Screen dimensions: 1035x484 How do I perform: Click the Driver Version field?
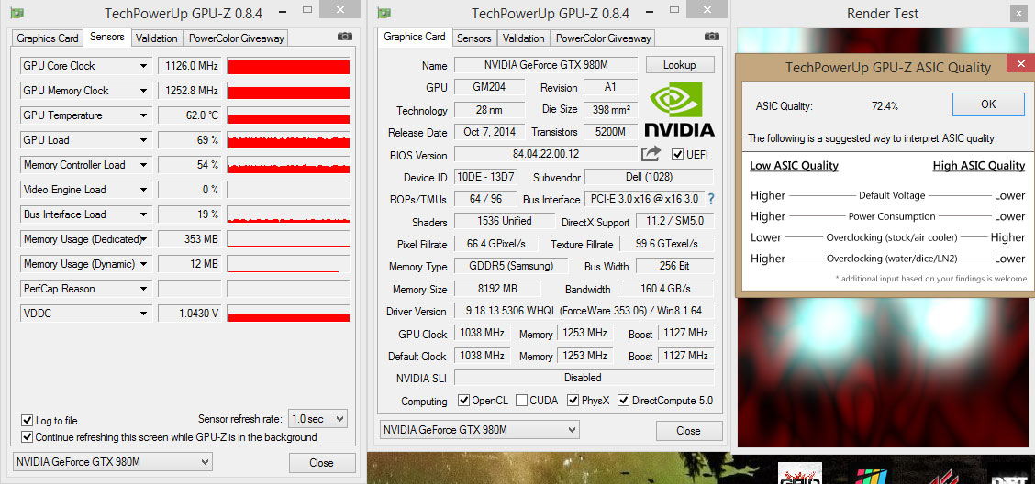click(x=584, y=311)
